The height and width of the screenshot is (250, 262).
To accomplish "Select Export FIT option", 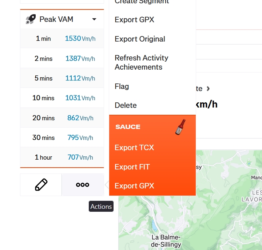I will 132,167.
